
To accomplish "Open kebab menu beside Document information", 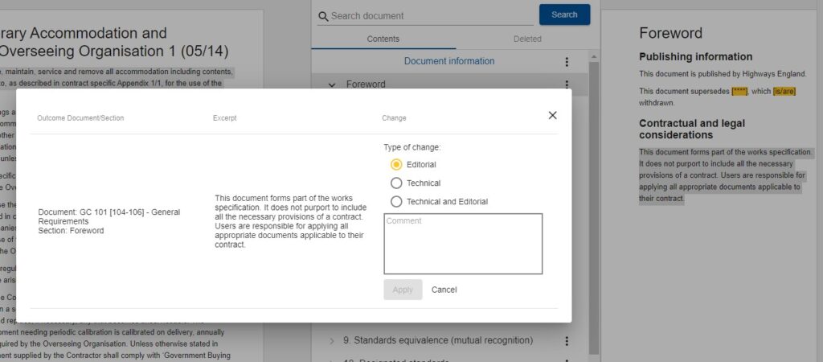I will pos(567,62).
